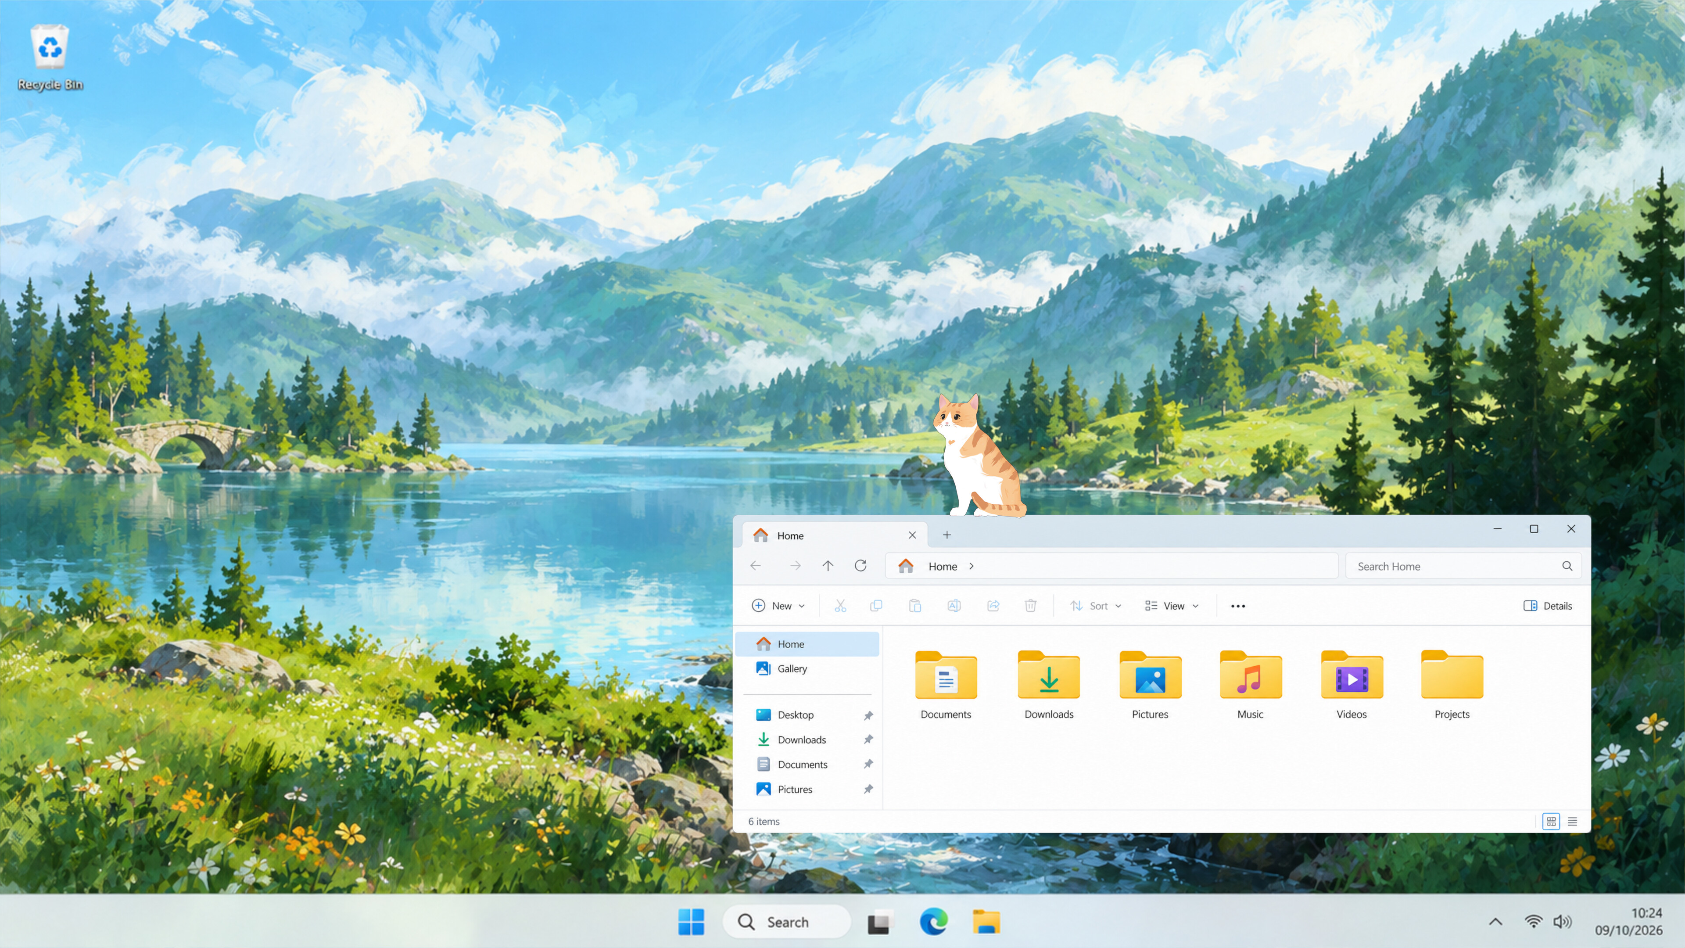Select the Home tab
The image size is (1685, 948).
click(835, 535)
